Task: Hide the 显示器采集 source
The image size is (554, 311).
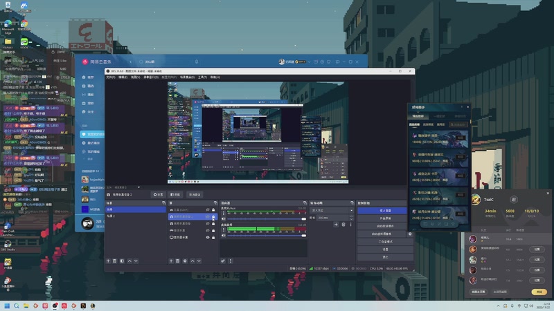Action: pyautogui.click(x=208, y=237)
